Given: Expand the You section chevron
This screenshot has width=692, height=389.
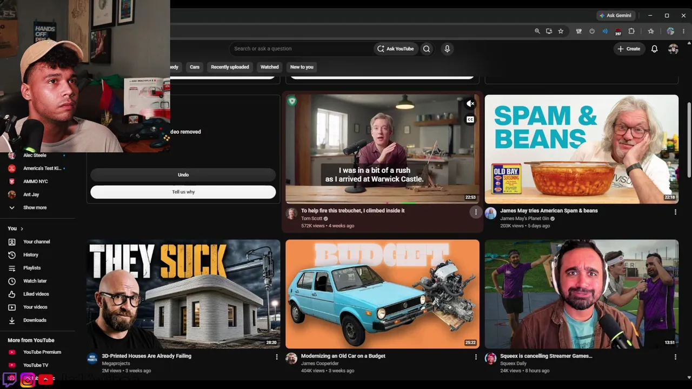Looking at the screenshot, I should (x=22, y=229).
